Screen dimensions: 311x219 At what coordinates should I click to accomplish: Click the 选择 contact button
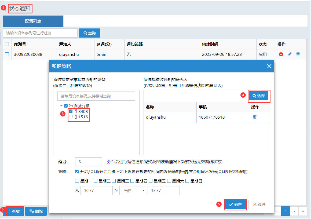point(258,96)
